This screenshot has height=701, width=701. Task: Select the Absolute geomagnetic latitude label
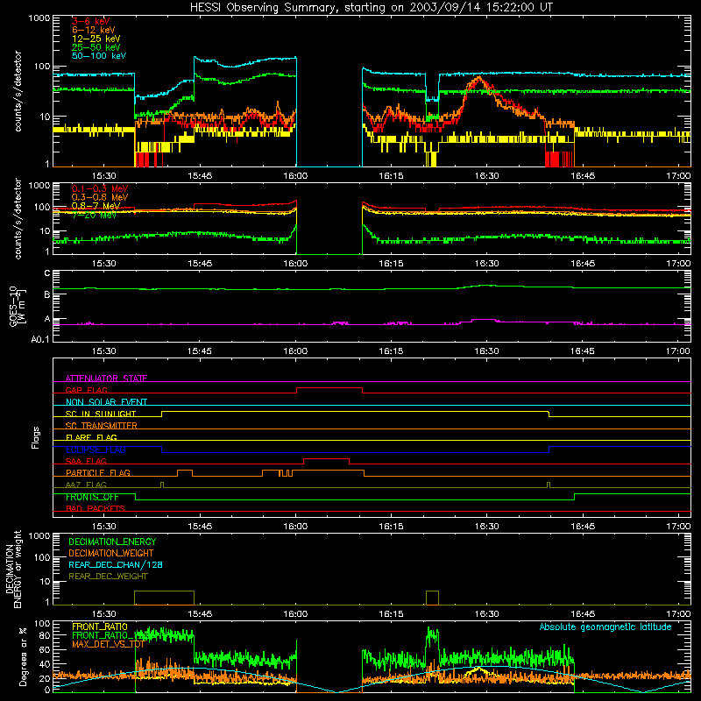(x=605, y=627)
